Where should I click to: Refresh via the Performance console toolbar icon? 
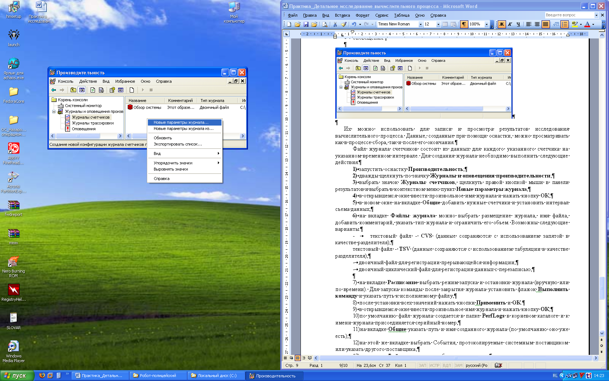[x=93, y=90]
